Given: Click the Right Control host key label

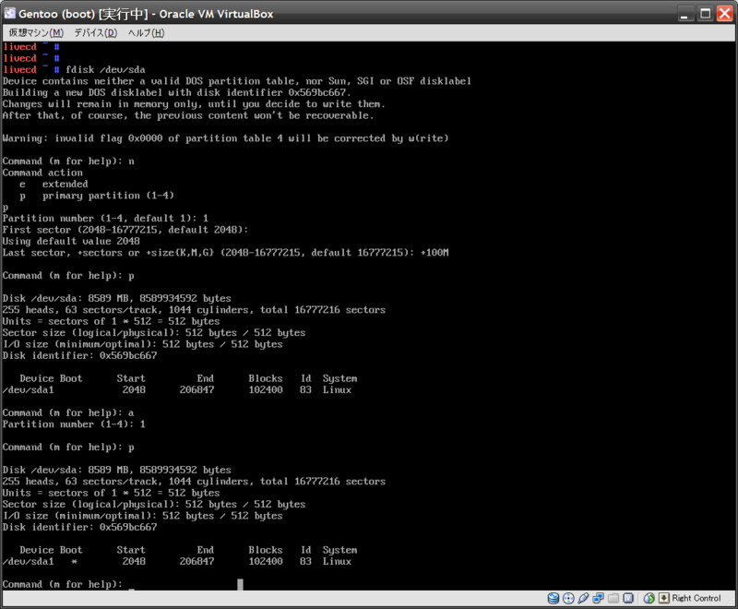Looking at the screenshot, I should pyautogui.click(x=696, y=598).
